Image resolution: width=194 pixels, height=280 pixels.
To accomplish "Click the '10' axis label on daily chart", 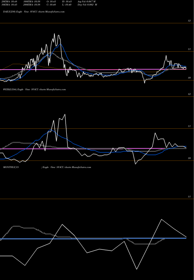I will (189, 78).
